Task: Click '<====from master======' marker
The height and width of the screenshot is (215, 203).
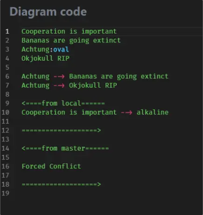Action: pyautogui.click(x=65, y=148)
